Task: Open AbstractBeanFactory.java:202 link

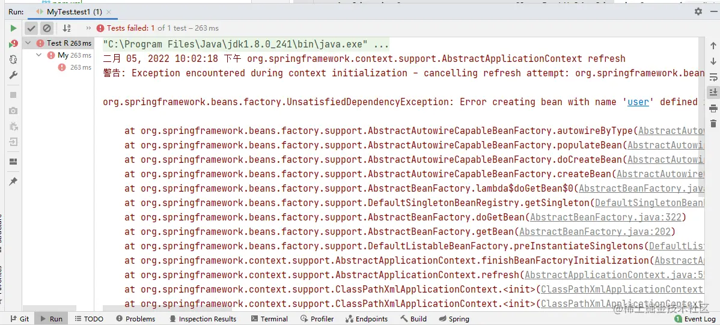Action: point(595,231)
